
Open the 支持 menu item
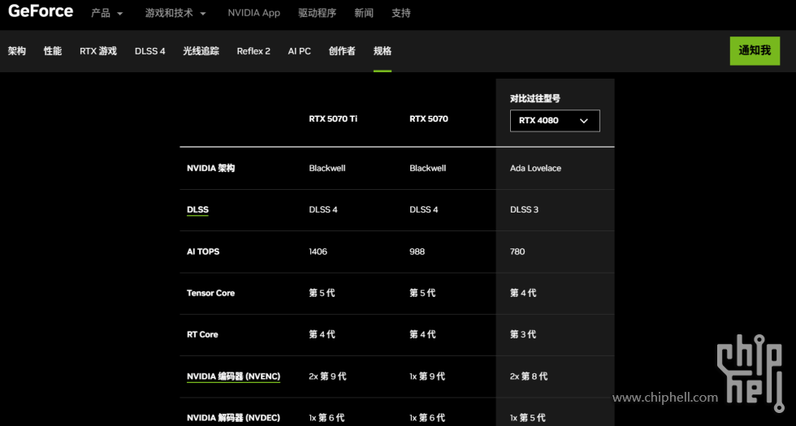pyautogui.click(x=401, y=13)
